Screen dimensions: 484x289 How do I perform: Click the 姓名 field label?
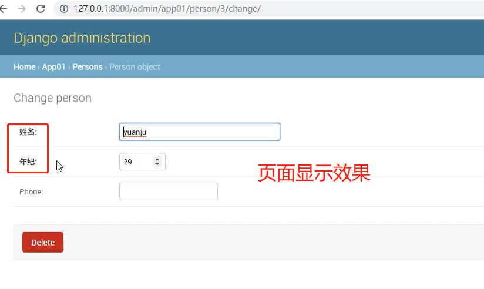coord(28,132)
